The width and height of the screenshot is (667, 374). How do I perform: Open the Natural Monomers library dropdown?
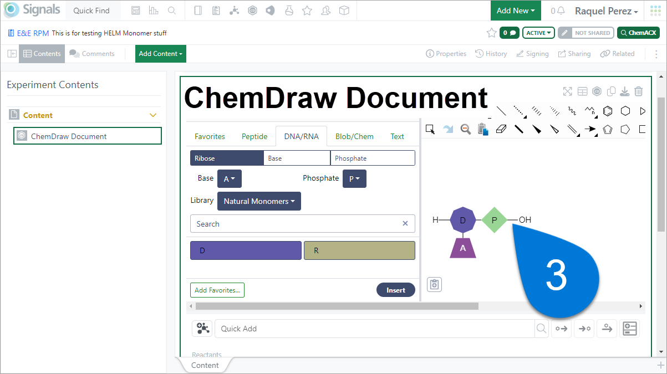(x=259, y=201)
